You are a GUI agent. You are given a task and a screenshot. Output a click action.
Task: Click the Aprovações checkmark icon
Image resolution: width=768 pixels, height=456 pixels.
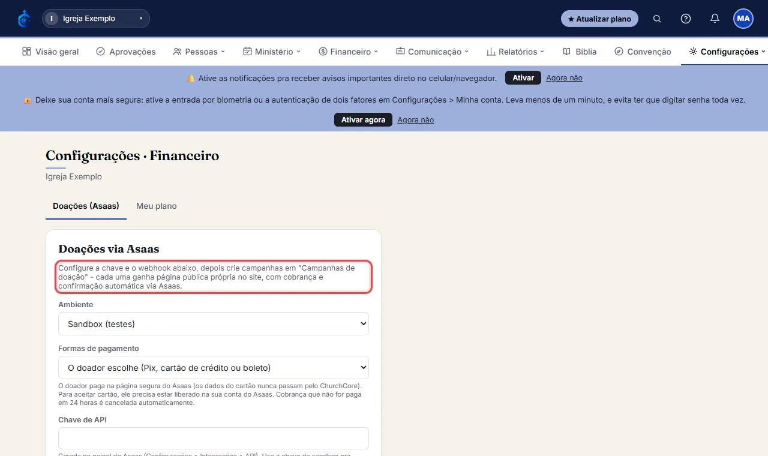100,52
